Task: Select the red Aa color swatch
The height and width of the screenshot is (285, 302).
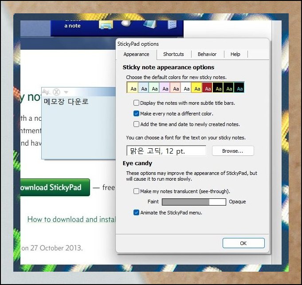Action: click(x=208, y=88)
